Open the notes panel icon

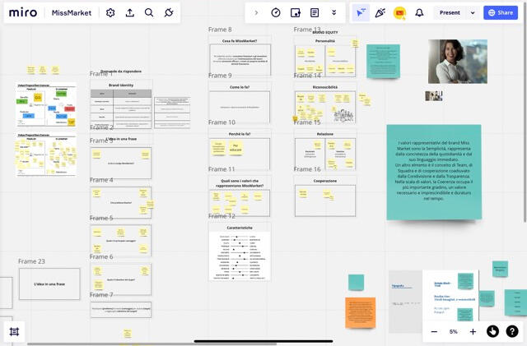[315, 13]
